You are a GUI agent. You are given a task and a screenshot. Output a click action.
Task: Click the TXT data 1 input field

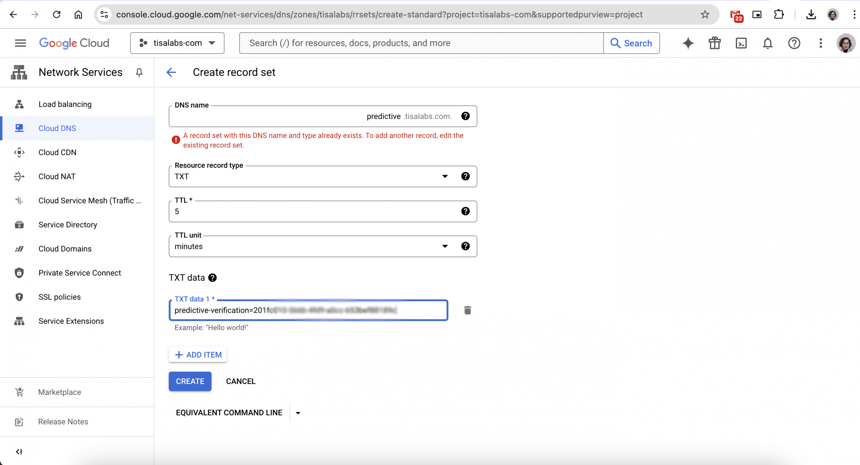click(x=308, y=310)
